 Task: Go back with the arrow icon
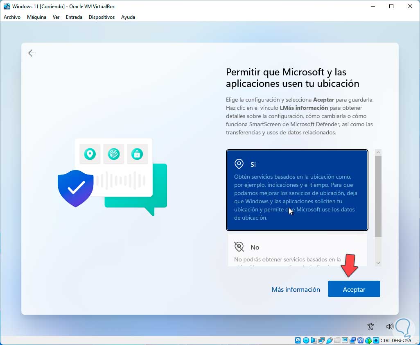pos(32,53)
